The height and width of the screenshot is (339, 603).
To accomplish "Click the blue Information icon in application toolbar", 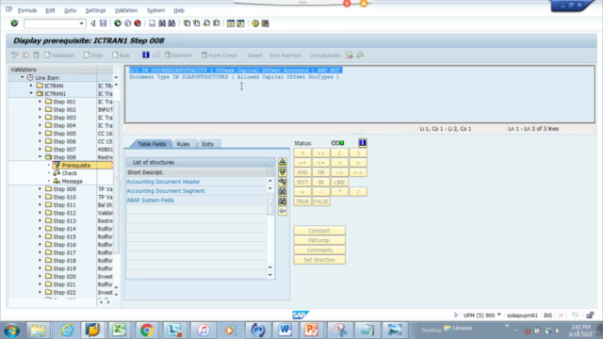I will point(146,55).
